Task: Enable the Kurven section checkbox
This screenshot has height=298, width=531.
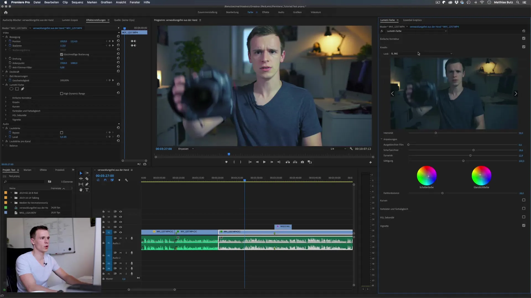Action: (524, 200)
